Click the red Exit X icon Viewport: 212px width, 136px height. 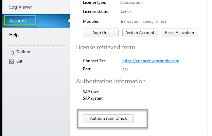click(x=12, y=62)
